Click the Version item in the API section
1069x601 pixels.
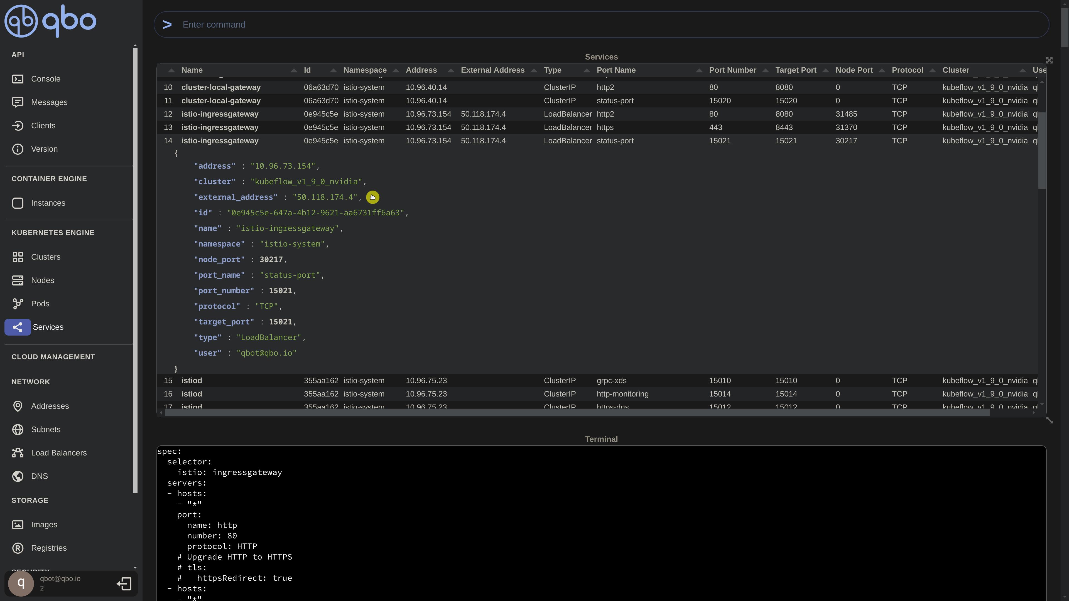(x=45, y=149)
